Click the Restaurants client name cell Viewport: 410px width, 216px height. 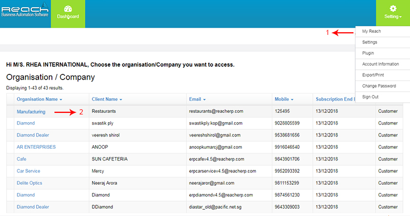104,111
